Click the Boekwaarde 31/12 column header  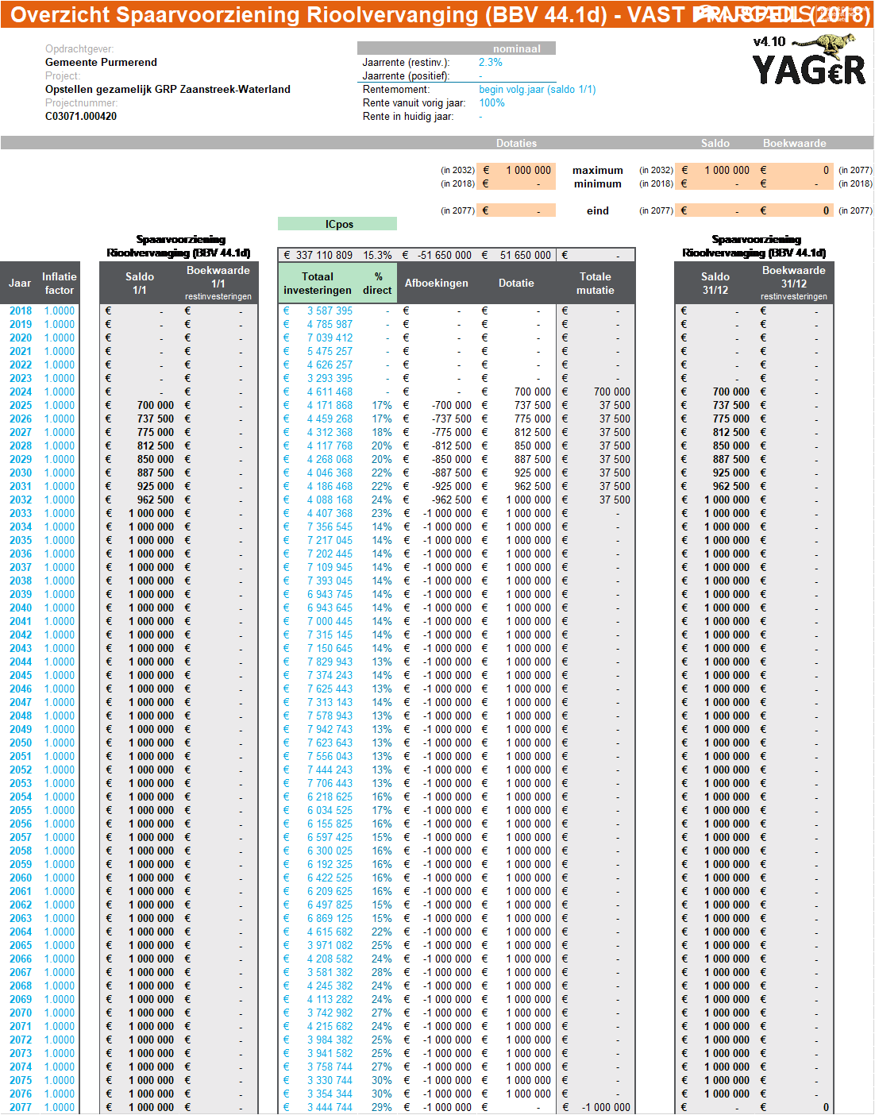pyautogui.click(x=794, y=283)
